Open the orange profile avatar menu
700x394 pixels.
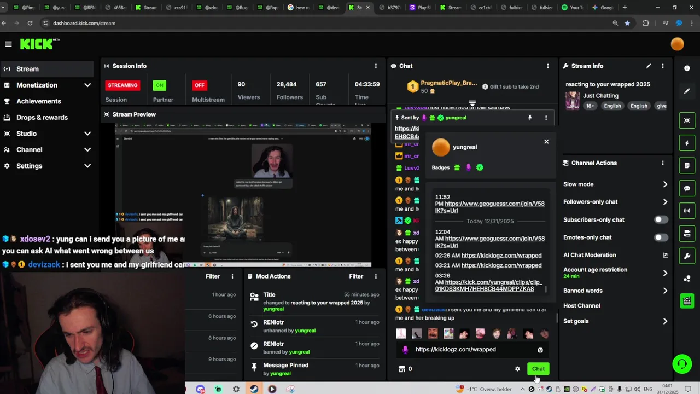pos(677,44)
